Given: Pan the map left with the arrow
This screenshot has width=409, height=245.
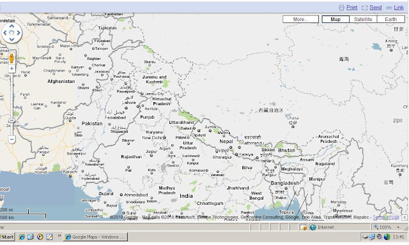Looking at the screenshot, I should (4, 33).
